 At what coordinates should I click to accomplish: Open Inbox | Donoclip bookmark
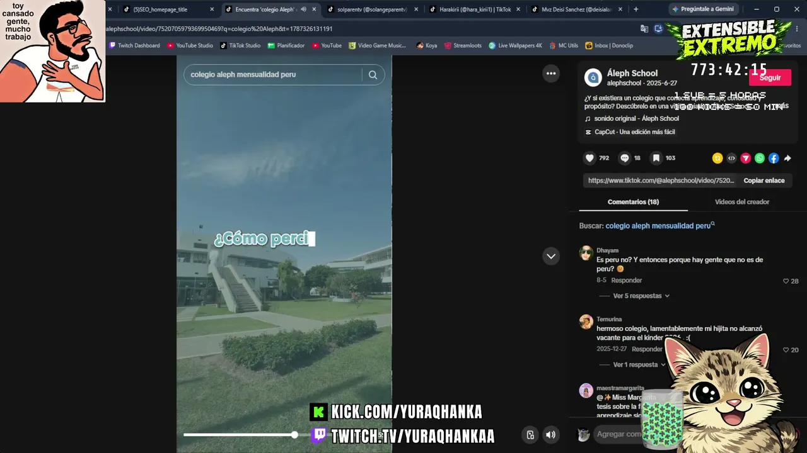609,45
